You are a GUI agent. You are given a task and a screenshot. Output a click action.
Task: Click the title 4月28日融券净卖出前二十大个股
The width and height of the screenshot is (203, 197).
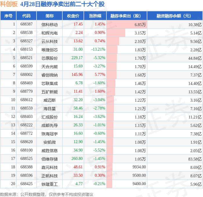pyautogui.click(x=62, y=4)
